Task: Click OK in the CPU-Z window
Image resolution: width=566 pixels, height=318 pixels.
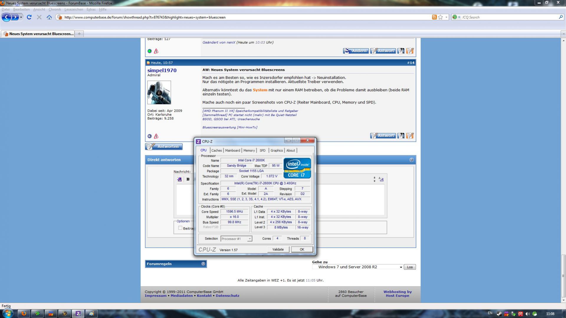Action: pos(302,249)
